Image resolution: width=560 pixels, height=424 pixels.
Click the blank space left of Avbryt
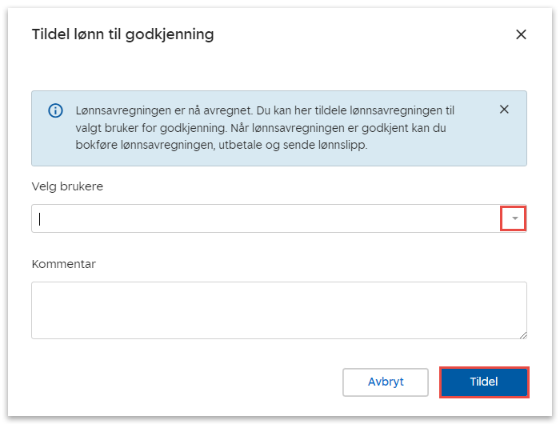184,382
